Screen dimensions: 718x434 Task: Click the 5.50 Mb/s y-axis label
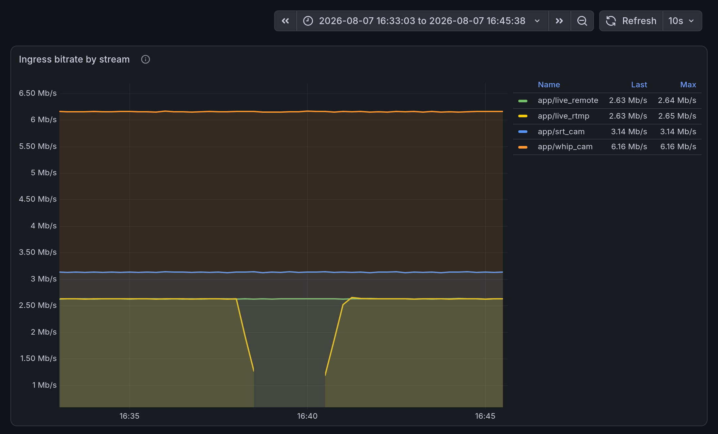(x=38, y=146)
